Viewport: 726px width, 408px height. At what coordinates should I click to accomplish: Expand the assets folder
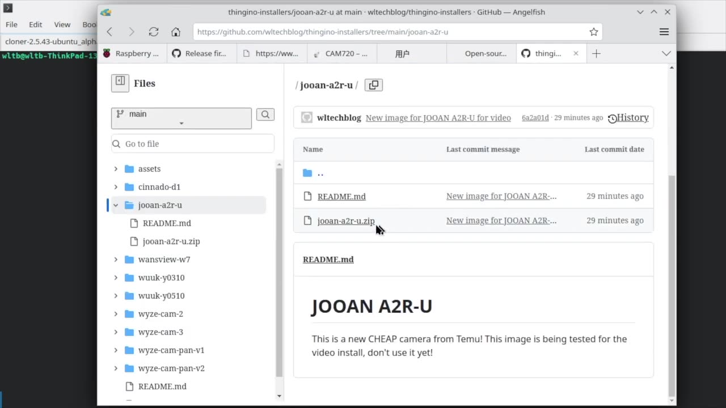point(116,169)
